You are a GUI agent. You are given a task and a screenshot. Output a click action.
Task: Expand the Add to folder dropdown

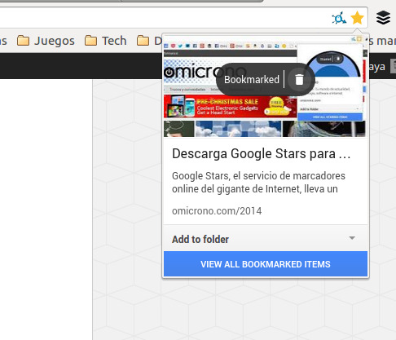tap(266, 239)
